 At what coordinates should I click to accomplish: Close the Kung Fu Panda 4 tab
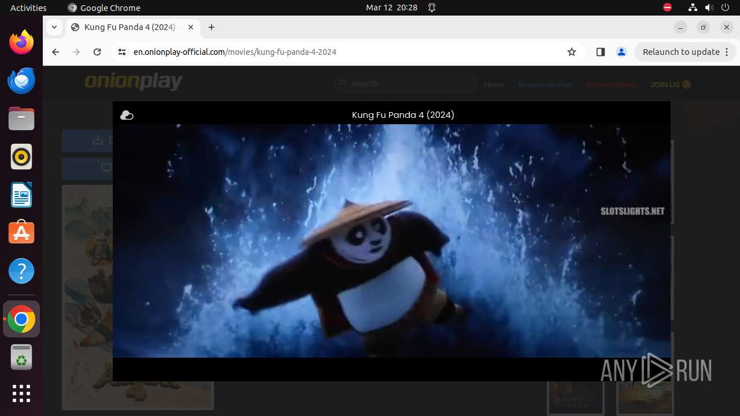pyautogui.click(x=191, y=27)
